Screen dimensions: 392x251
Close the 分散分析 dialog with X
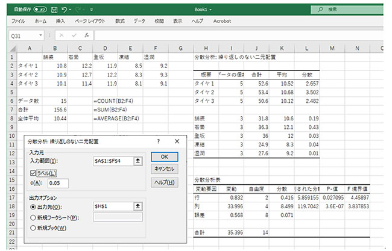coord(177,141)
